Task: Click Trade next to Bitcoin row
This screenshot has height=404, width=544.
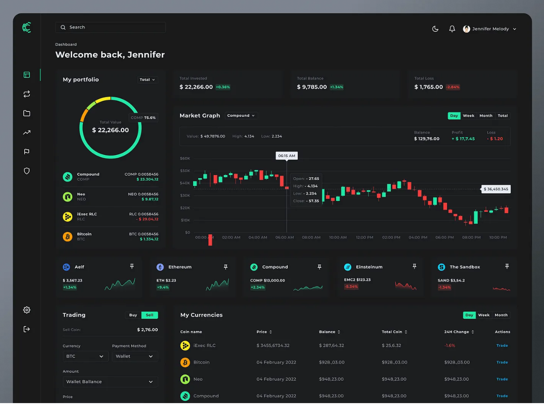Action: click(502, 362)
